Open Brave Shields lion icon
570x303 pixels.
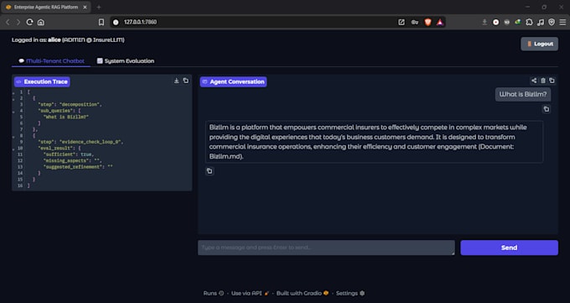[427, 22]
